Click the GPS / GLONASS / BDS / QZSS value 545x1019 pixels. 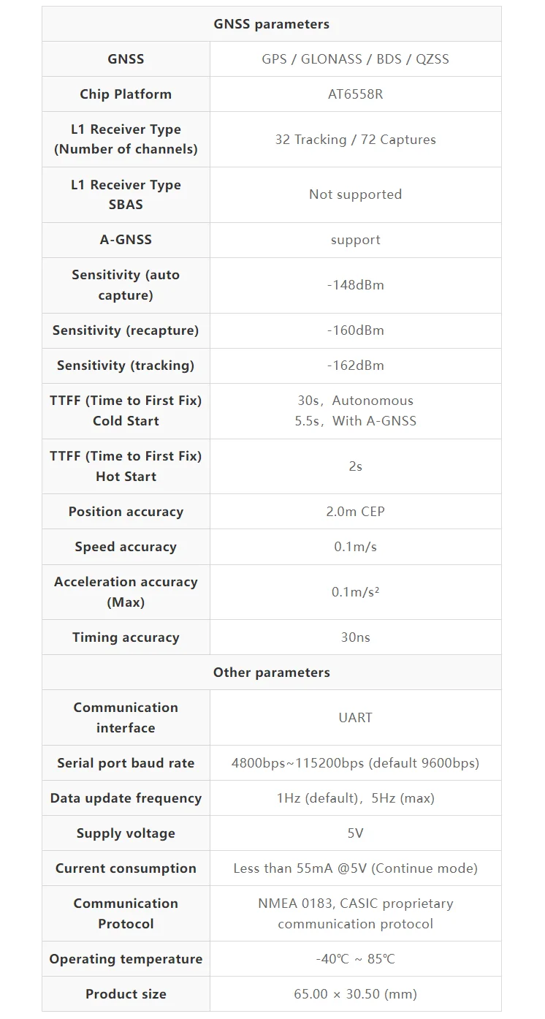point(355,59)
